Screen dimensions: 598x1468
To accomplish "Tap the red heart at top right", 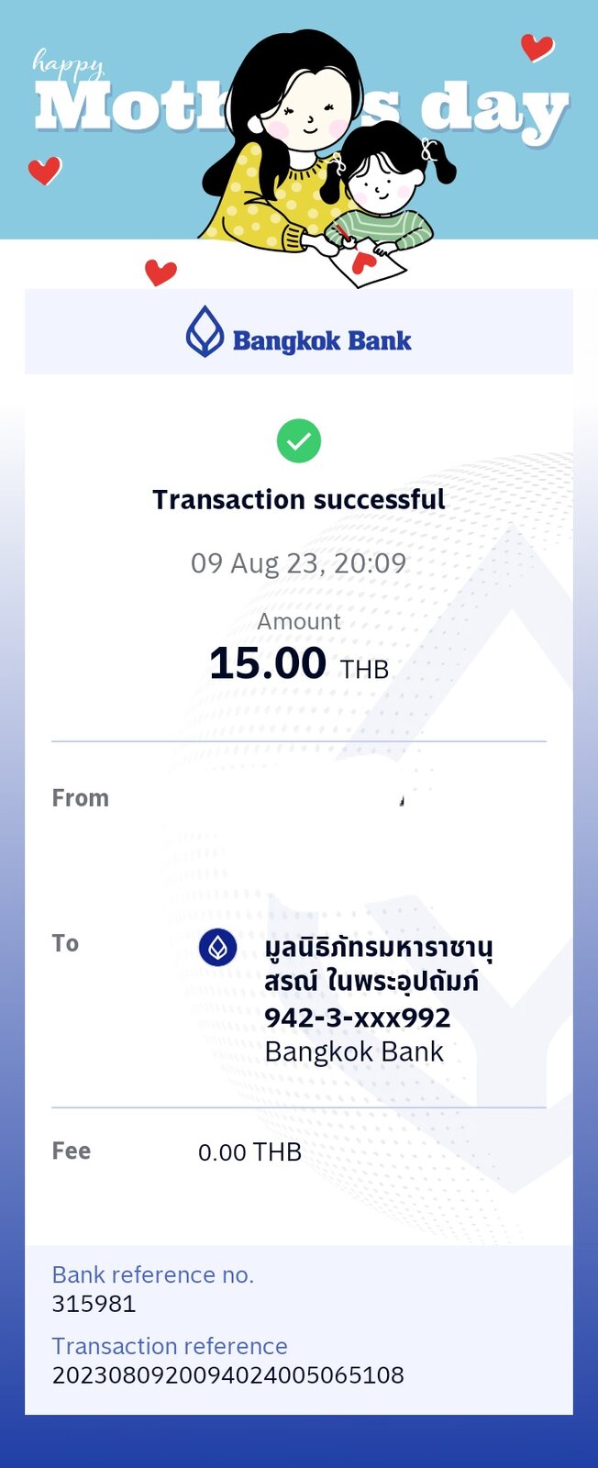I will [537, 47].
